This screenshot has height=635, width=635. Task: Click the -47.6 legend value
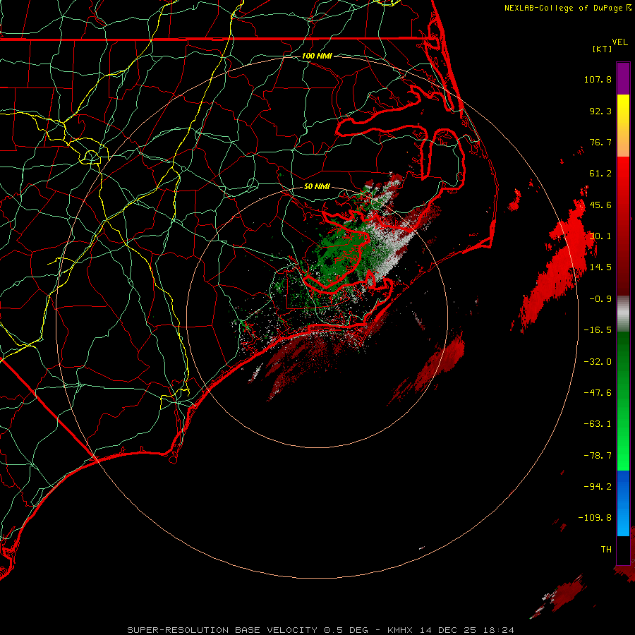point(598,393)
